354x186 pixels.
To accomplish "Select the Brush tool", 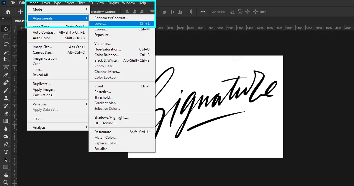I will pos(6,90).
